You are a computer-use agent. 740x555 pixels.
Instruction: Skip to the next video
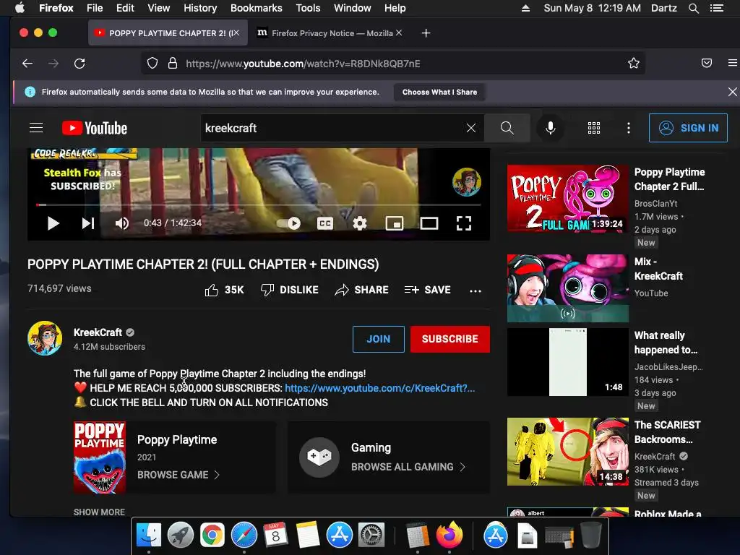point(87,223)
